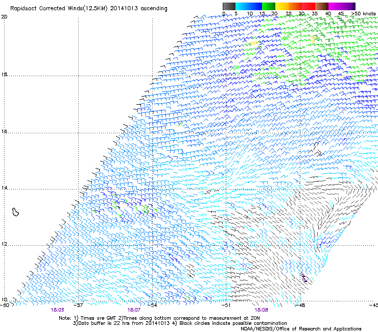378x332 pixels.
Task: Click the latitude label '20'
Action: (4, 17)
